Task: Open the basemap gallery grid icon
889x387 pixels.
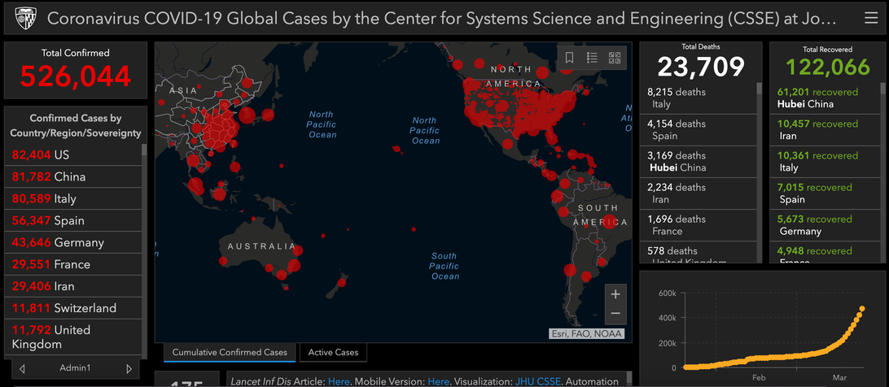Action: pos(615,57)
